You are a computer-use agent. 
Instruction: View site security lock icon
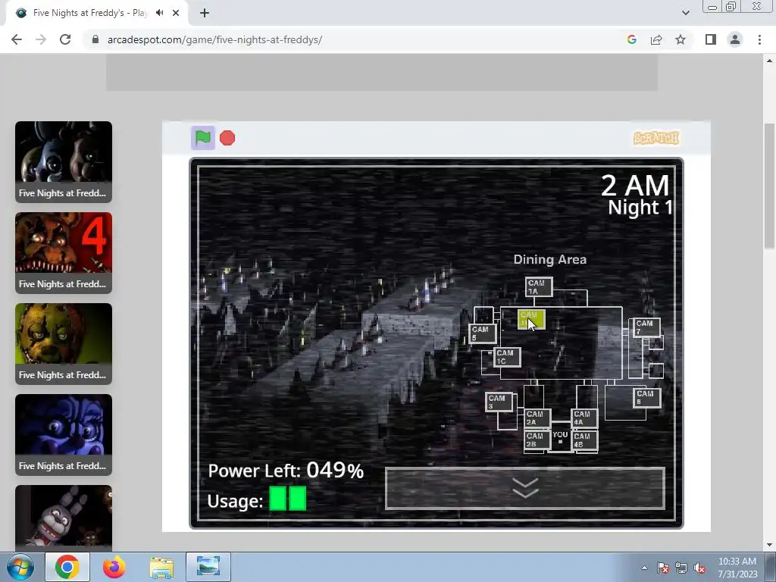[x=95, y=39]
